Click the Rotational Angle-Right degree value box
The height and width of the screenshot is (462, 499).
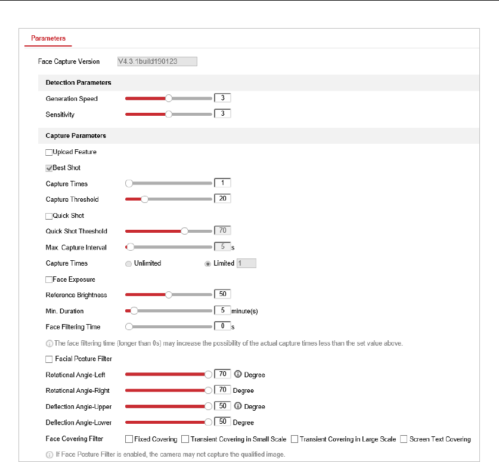tap(222, 390)
